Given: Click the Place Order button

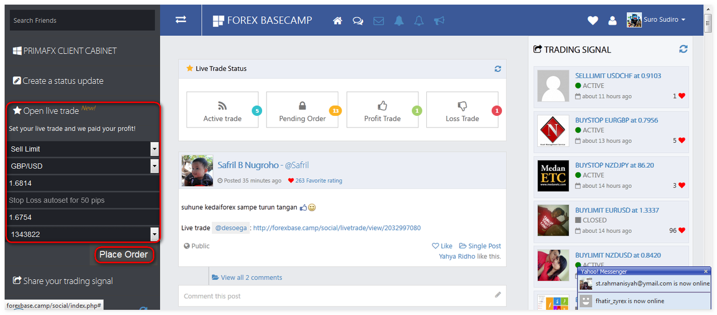Looking at the screenshot, I should click(124, 255).
